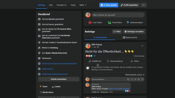
Task: Select the Essen hobby chip
Action: (44, 86)
